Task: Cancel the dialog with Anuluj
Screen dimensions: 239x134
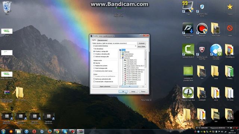Action: [133, 92]
